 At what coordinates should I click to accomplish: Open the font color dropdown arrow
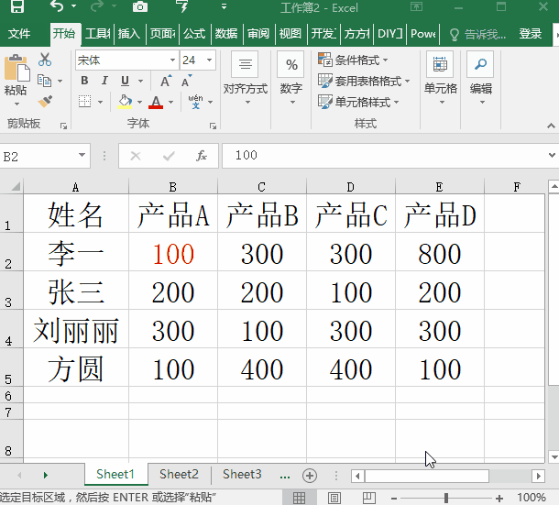click(170, 102)
